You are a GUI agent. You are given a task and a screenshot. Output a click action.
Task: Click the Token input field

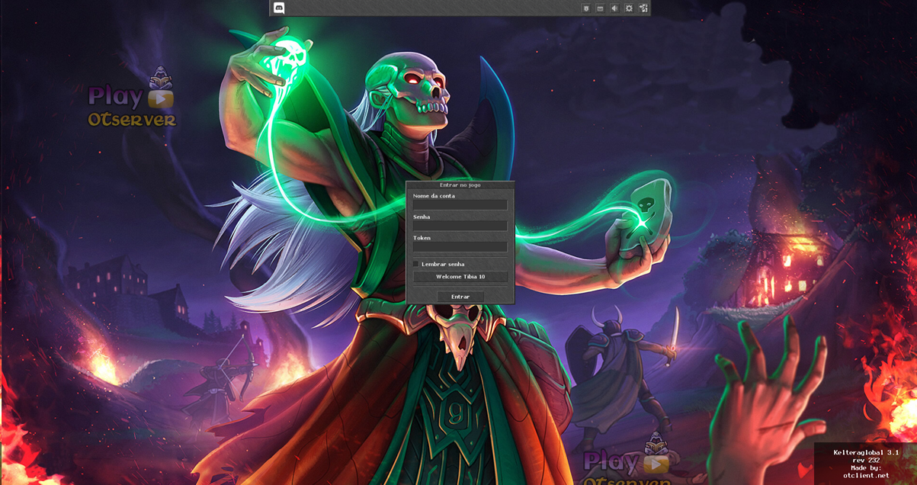tap(460, 246)
